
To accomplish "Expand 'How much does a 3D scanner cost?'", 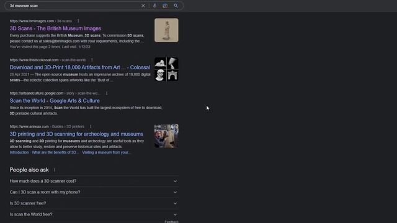I will tap(94, 181).
